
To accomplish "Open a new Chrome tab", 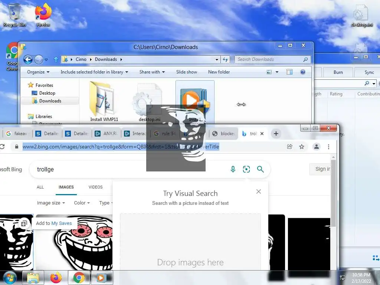I will (276, 134).
